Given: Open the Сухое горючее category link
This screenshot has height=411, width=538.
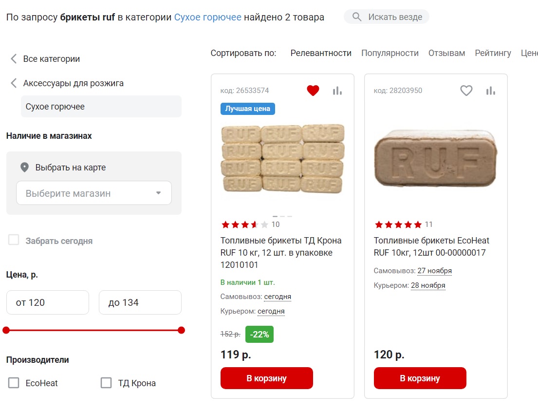Looking at the screenshot, I should 207,17.
